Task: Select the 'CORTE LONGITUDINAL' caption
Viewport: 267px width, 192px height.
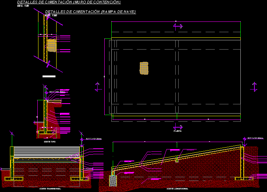Action: coord(178,189)
